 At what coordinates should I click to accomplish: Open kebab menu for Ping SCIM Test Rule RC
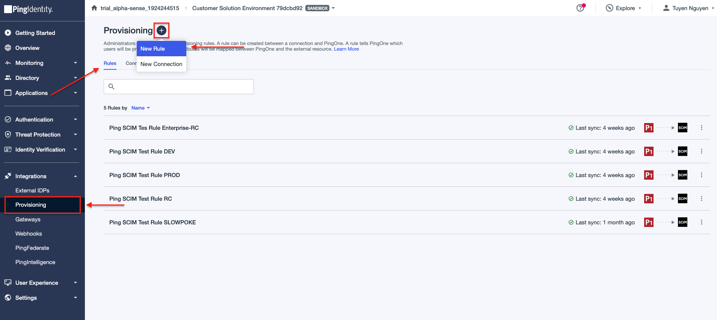701,198
